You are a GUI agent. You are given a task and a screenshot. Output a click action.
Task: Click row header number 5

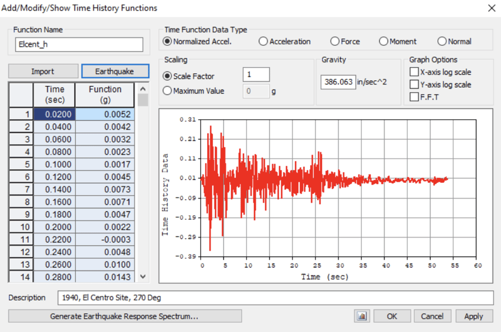point(21,164)
